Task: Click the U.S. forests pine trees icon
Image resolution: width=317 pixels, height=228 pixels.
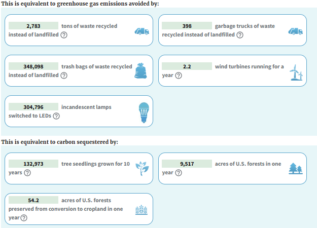Action: [x=295, y=168]
